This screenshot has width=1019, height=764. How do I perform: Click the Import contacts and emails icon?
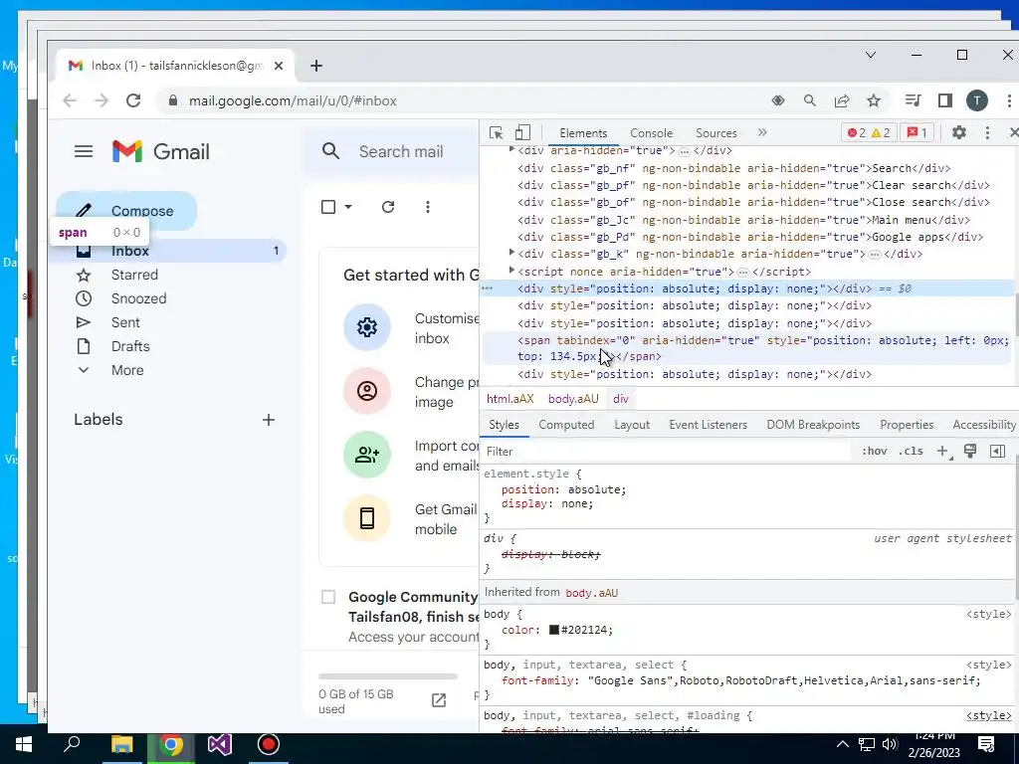pos(367,454)
